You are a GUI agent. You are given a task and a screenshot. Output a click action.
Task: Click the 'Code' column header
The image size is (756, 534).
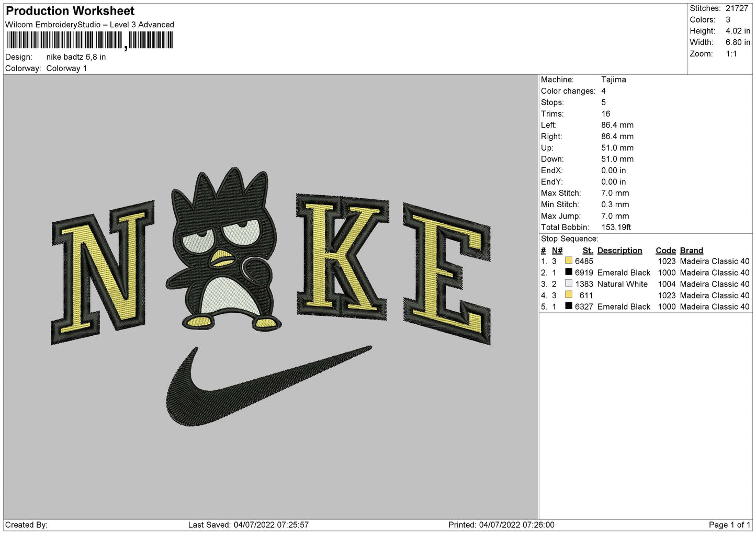[x=665, y=251]
